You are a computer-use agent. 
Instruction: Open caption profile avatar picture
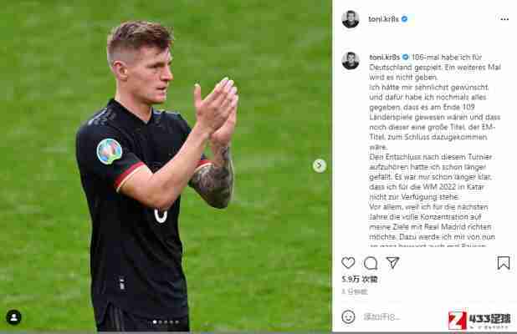pos(351,61)
